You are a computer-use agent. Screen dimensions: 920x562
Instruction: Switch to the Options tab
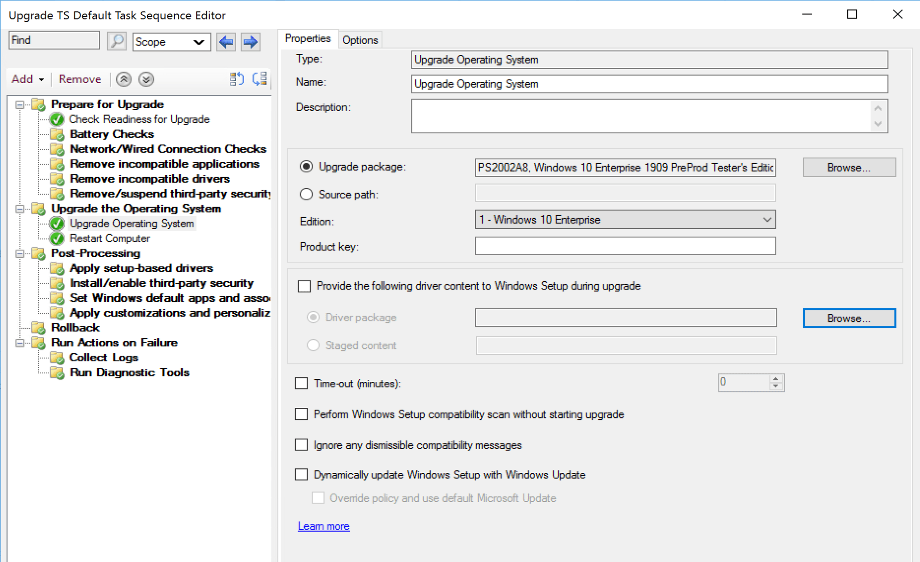click(360, 40)
